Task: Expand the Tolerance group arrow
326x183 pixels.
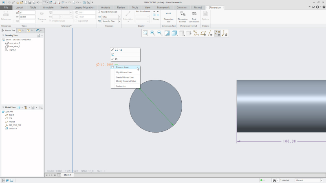Action: (x=71, y=26)
